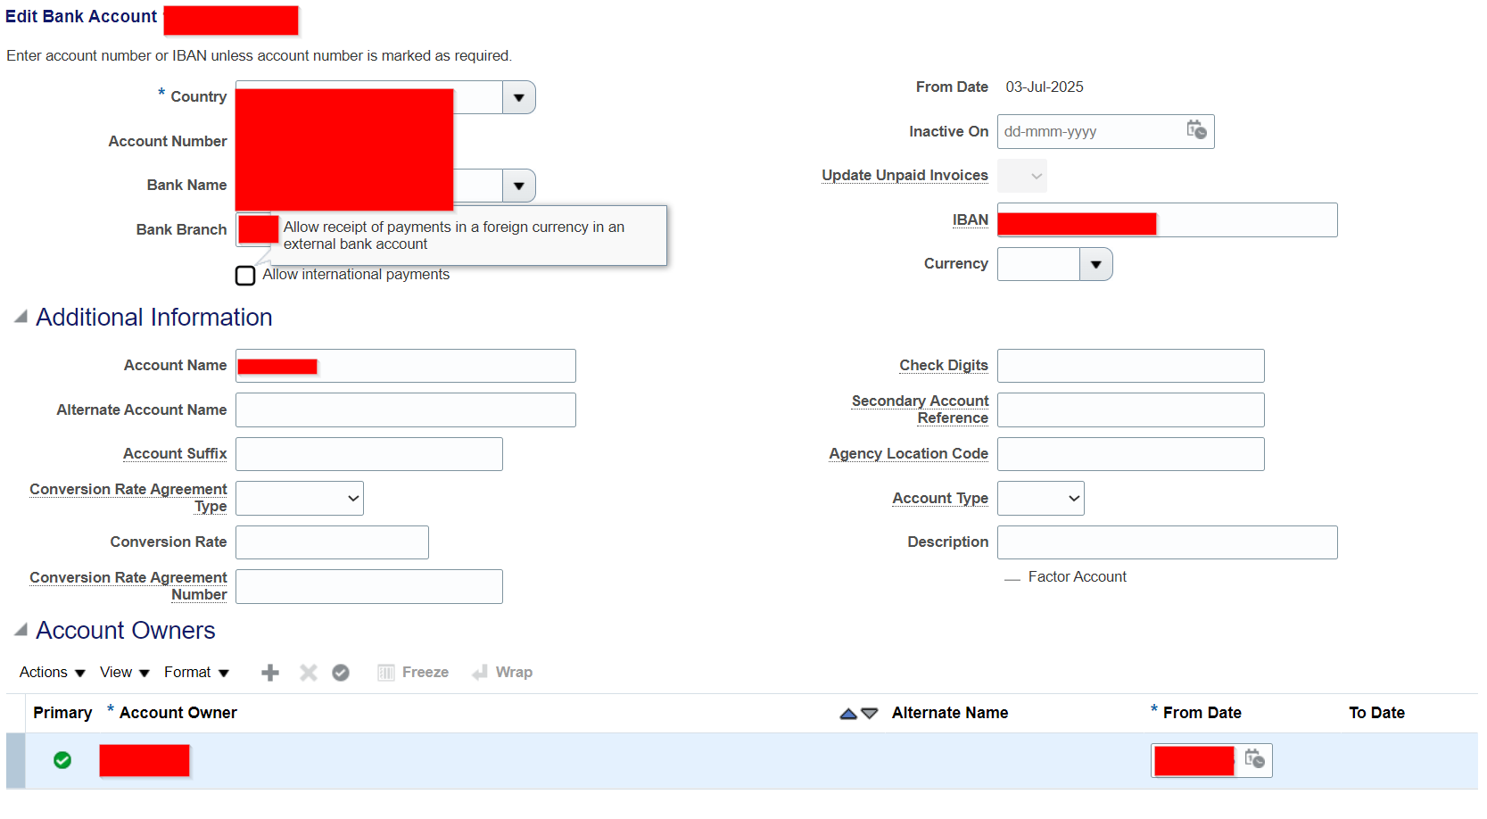Open the Account Type dropdown
This screenshot has height=819, width=1487.
click(1040, 498)
